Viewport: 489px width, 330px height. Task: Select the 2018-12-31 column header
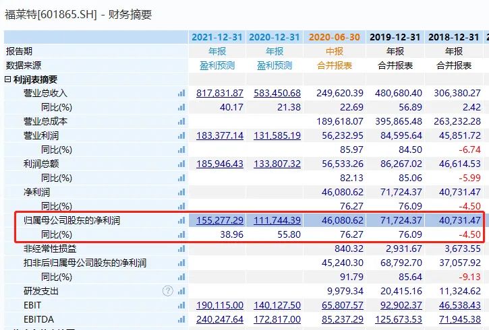[454, 37]
